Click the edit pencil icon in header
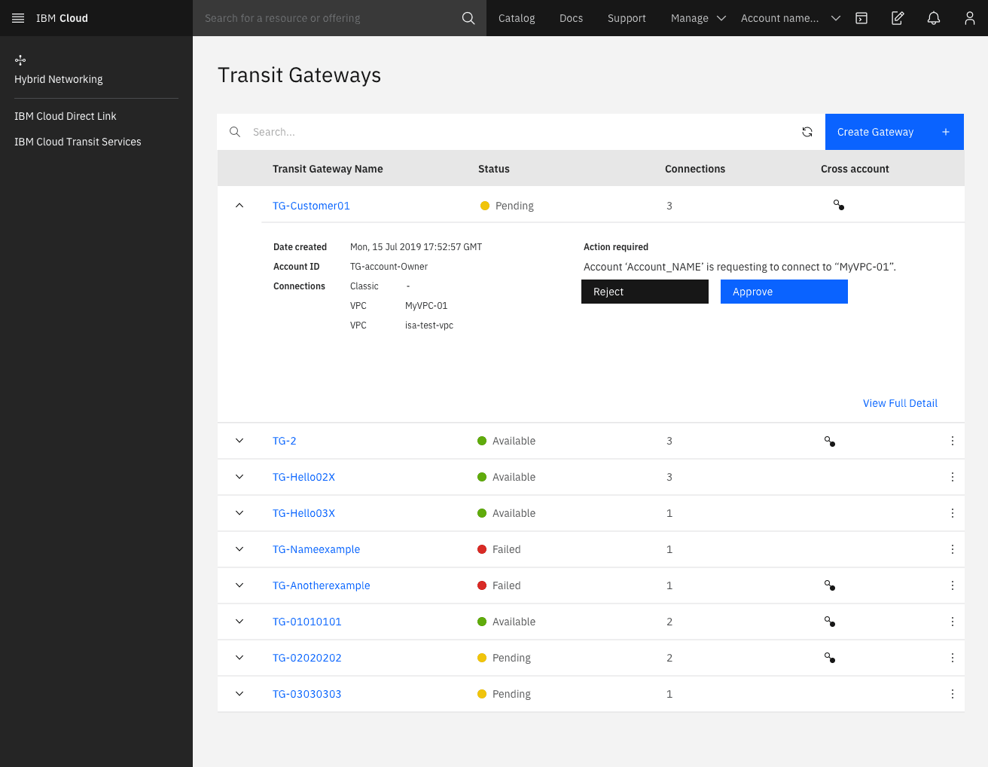This screenshot has width=988, height=767. (898, 18)
